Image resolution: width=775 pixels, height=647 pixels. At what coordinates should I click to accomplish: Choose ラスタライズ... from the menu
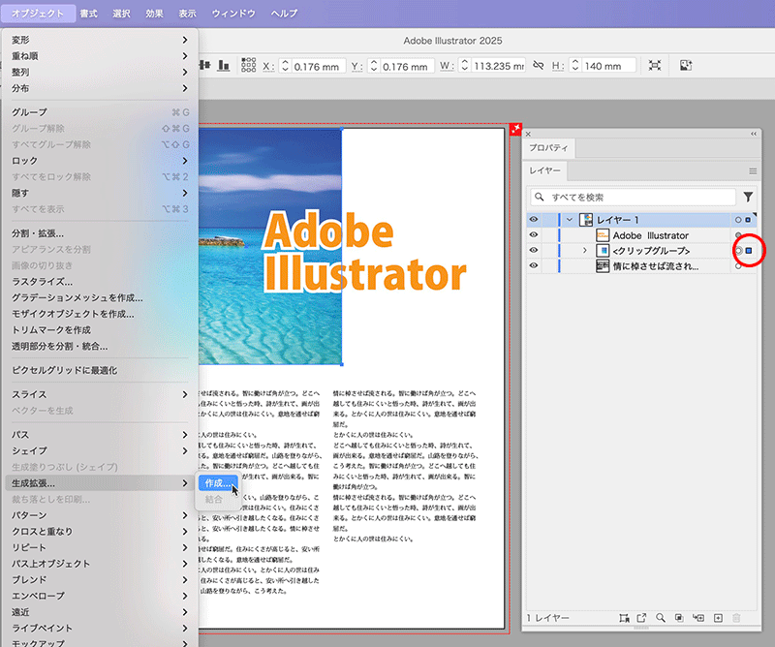(100, 282)
